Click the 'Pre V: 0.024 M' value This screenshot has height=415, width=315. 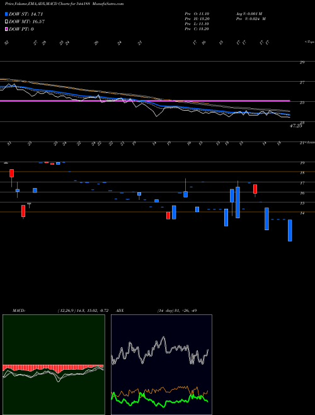(x=251, y=19)
